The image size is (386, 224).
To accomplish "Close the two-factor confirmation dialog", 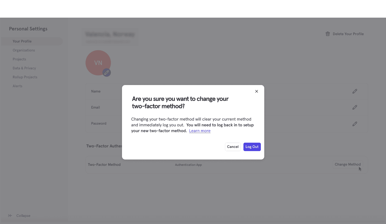I will pyautogui.click(x=256, y=91).
